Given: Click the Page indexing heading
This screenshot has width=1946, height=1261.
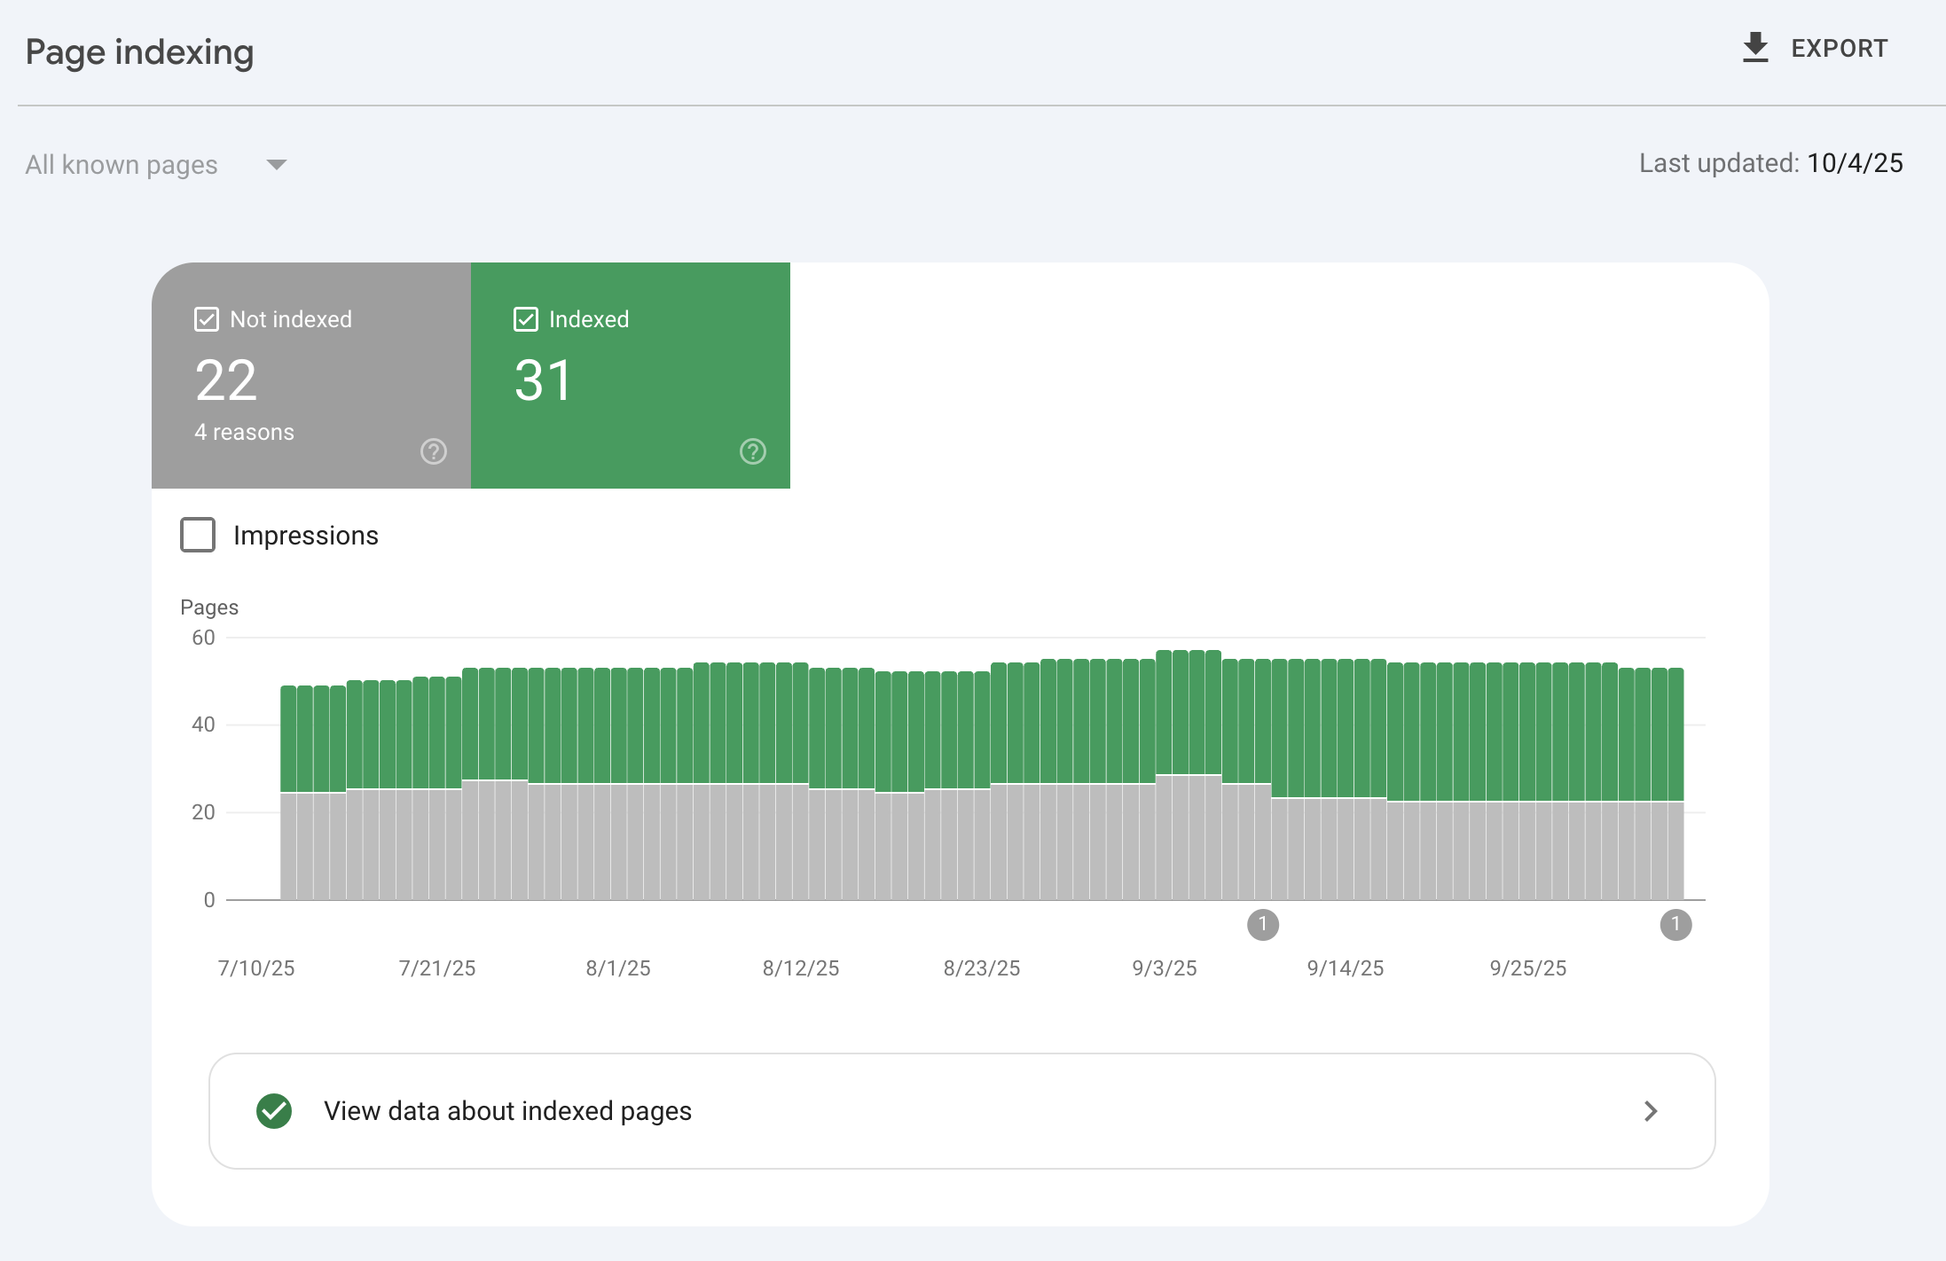Looking at the screenshot, I should coord(139,52).
